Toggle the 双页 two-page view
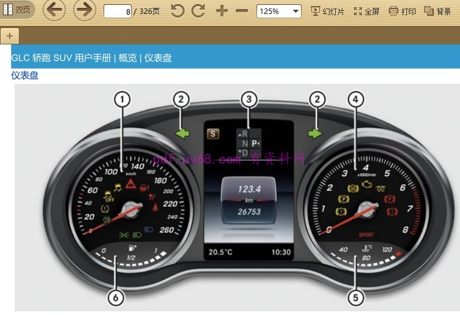460x315 pixels. pos(17,10)
